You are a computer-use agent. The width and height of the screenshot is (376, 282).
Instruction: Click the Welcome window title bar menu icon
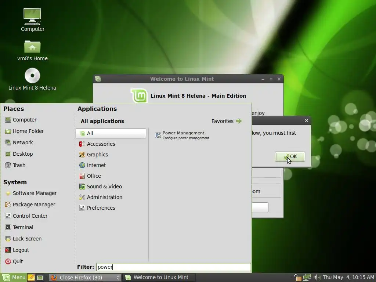point(98,79)
